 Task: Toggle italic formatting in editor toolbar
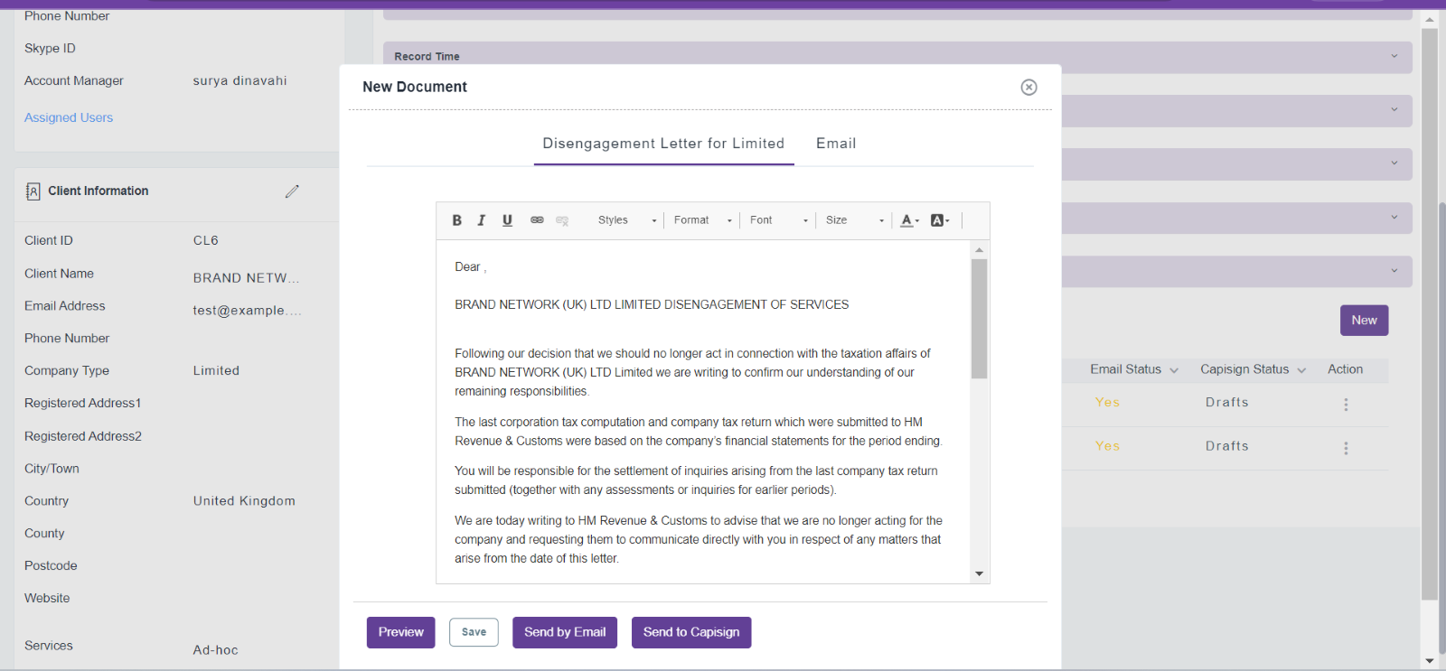[482, 220]
